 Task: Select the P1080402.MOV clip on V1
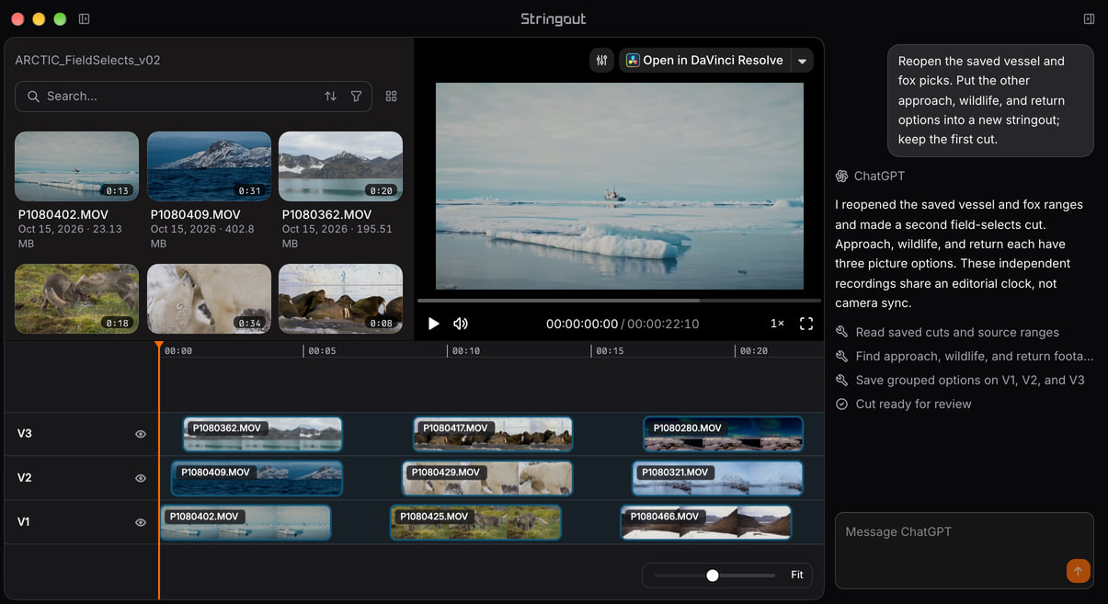(x=246, y=522)
